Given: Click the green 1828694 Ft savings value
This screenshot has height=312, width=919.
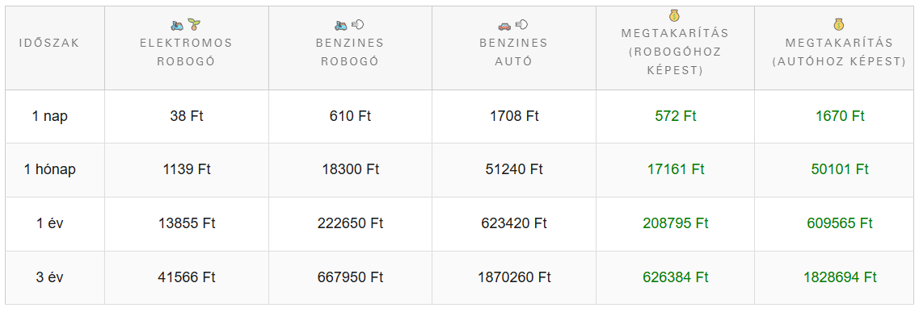Looking at the screenshot, I should click(840, 277).
